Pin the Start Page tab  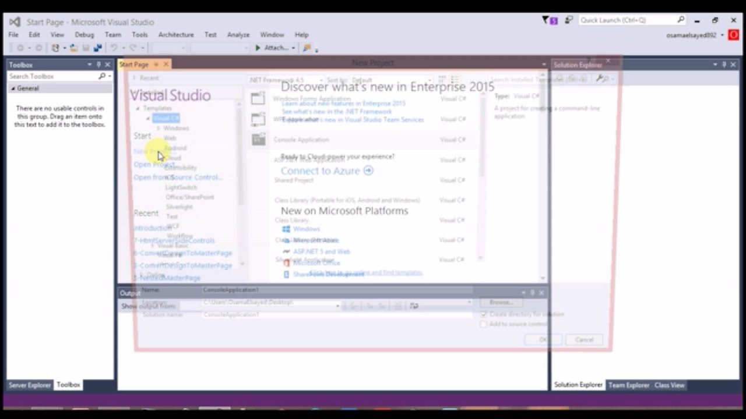click(x=156, y=65)
